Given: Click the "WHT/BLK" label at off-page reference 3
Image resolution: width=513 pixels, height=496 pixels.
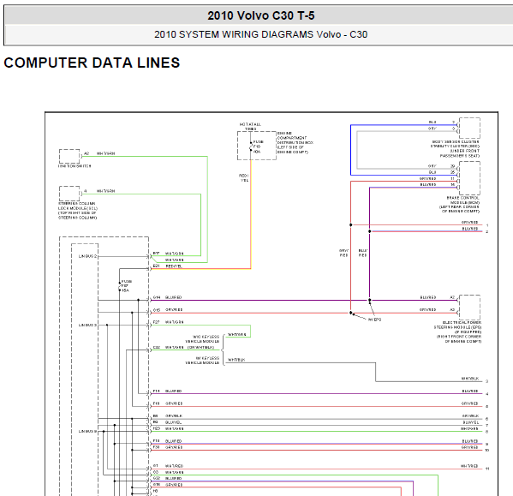Looking at the screenshot, I should tap(470, 379).
